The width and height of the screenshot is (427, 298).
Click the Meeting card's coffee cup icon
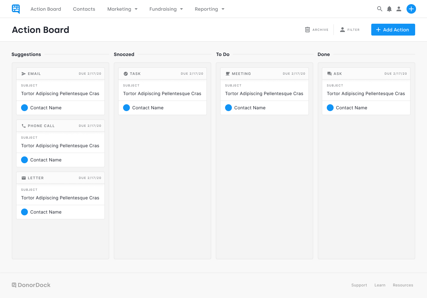coord(228,74)
